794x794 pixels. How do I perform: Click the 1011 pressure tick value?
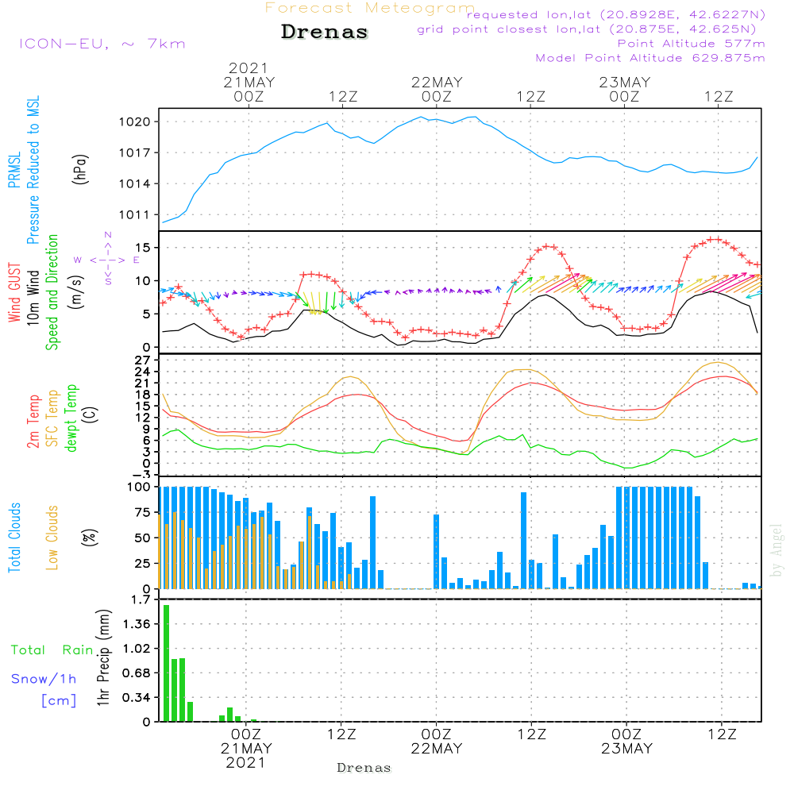coord(135,214)
